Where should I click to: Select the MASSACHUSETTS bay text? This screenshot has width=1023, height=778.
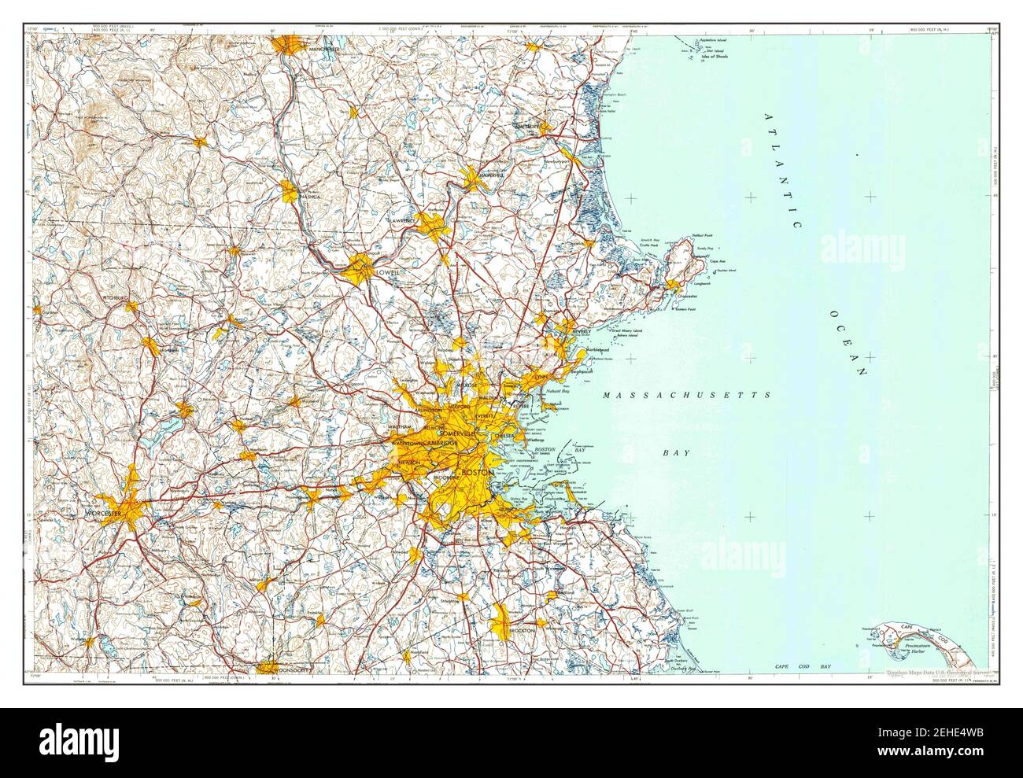685,396
